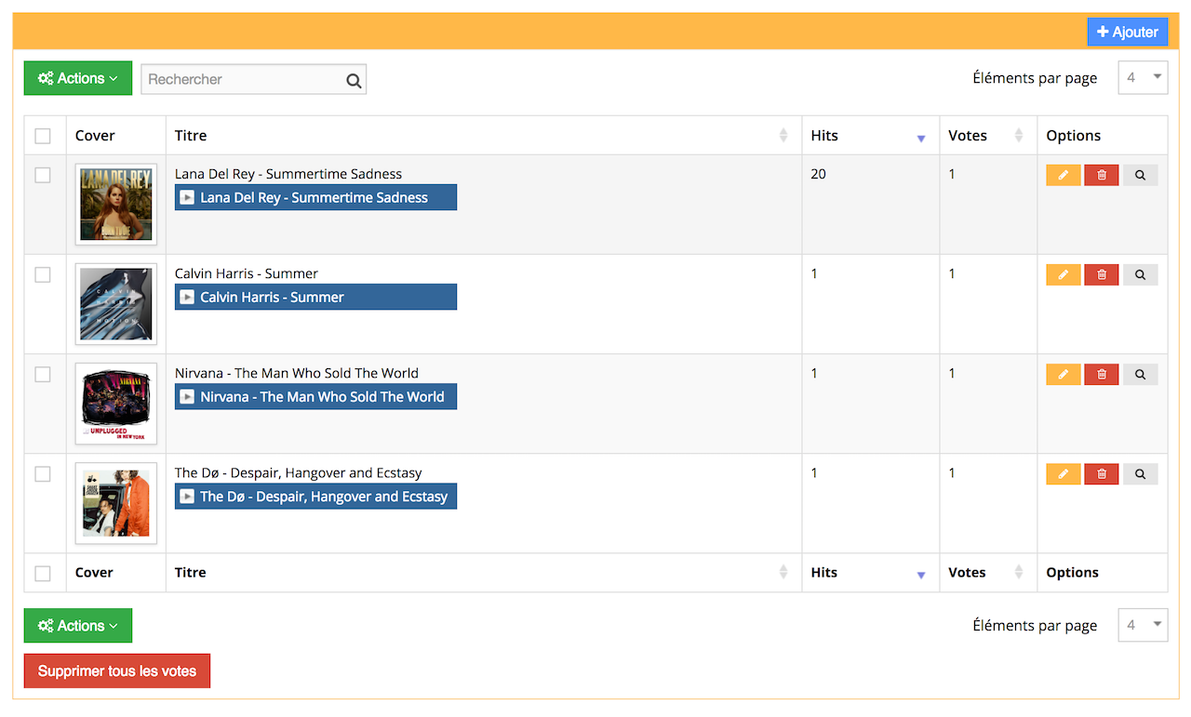Sort by Votes using top header arrows
Image resolution: width=1191 pixels, height=717 pixels.
1019,136
